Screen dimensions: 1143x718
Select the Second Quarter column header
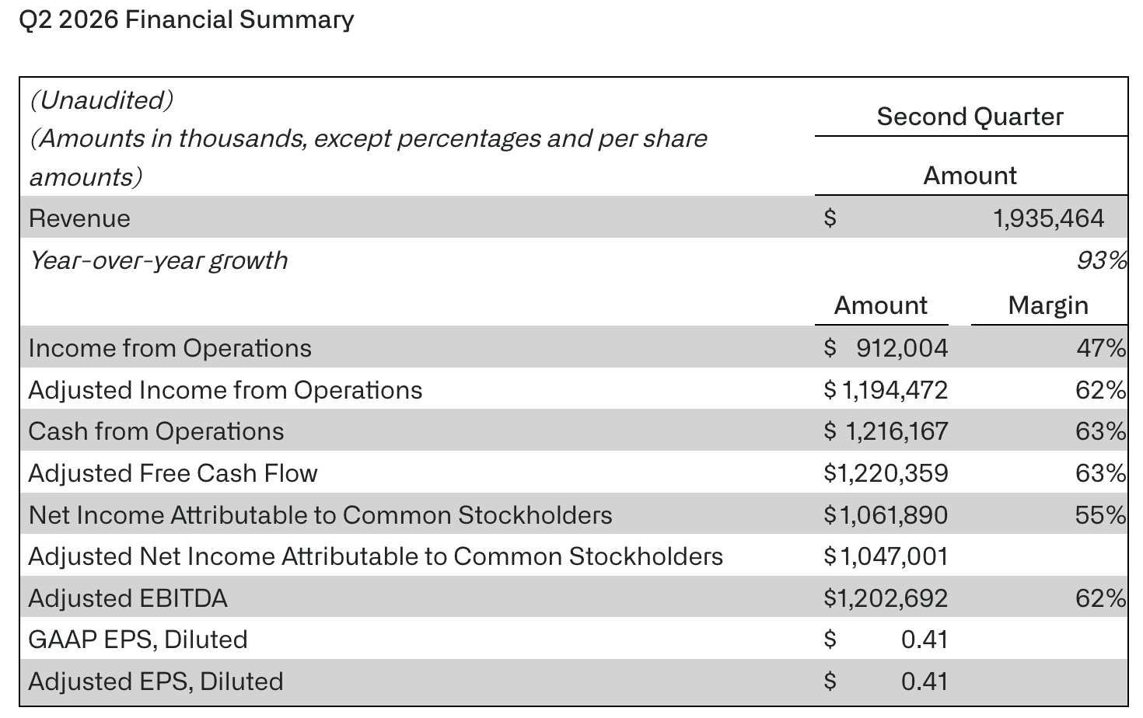[x=970, y=117]
